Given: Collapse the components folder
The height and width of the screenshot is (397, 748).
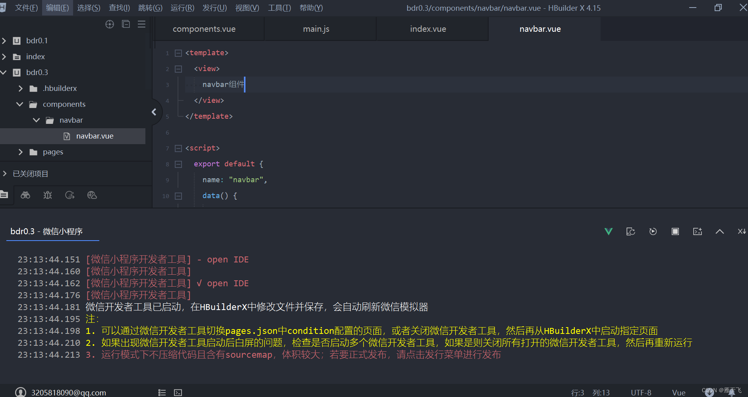Looking at the screenshot, I should tap(20, 104).
